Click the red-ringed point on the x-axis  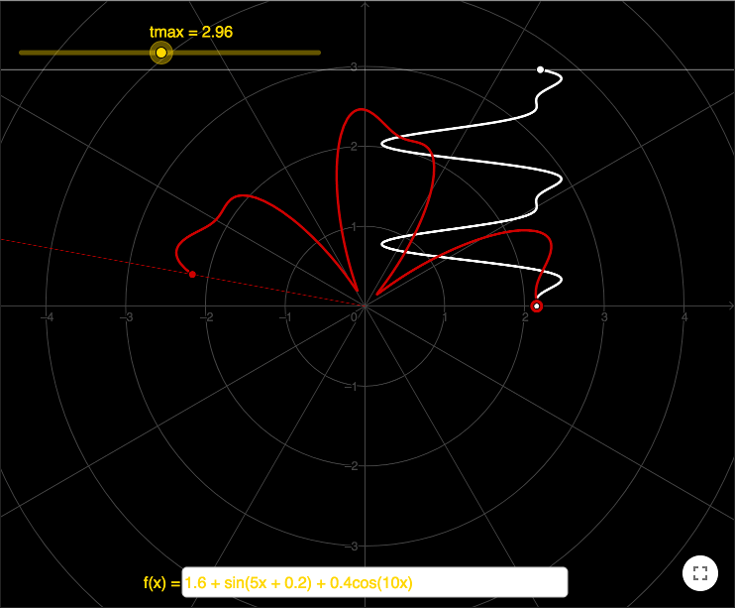coord(537,306)
